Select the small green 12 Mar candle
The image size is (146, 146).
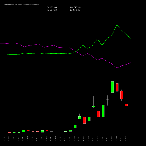click(x=107, y=100)
